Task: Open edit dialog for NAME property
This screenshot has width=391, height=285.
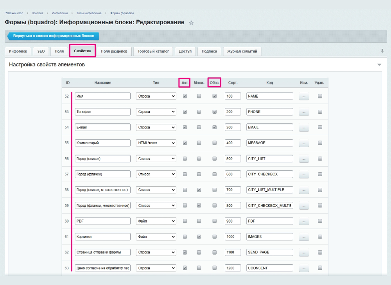Action: [304, 96]
